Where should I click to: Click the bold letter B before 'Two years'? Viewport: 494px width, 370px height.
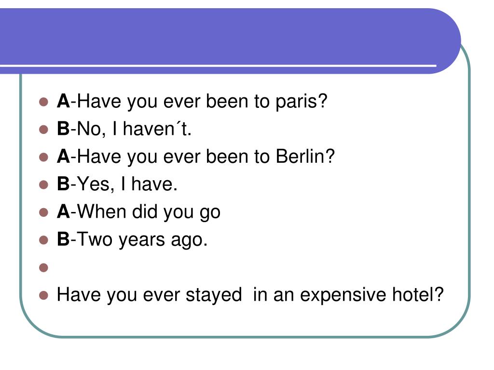coord(63,239)
